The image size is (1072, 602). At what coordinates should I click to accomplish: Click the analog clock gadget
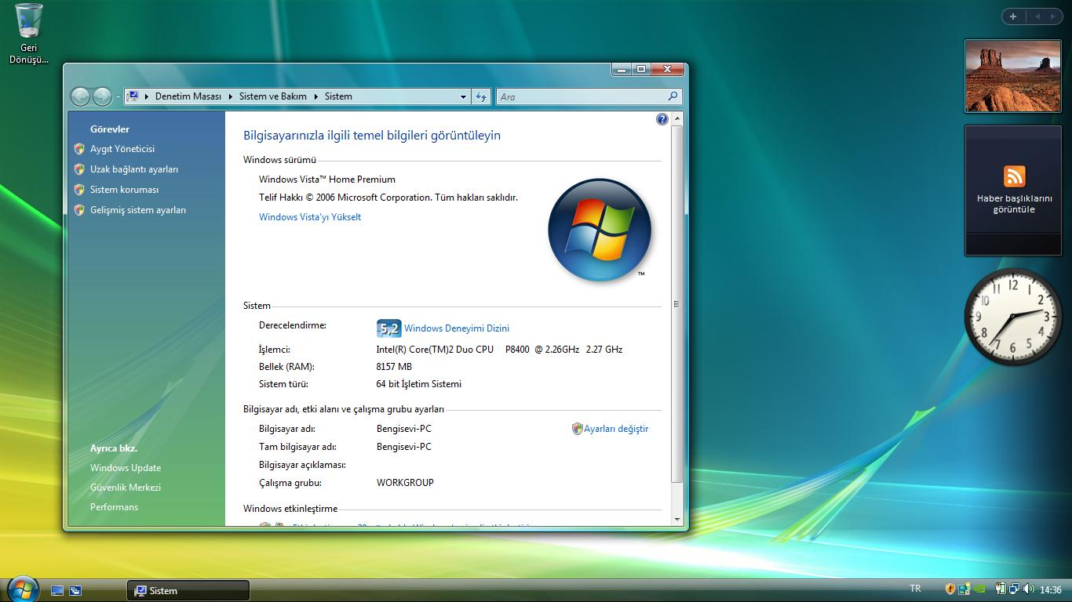tap(1013, 317)
